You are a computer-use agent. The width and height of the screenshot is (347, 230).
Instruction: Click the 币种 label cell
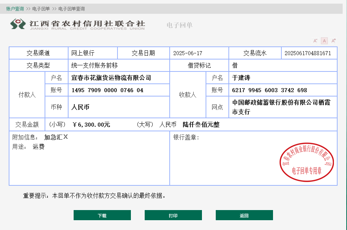(x=57, y=107)
